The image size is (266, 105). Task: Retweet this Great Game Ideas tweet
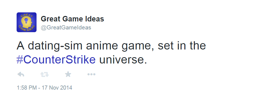(45, 74)
